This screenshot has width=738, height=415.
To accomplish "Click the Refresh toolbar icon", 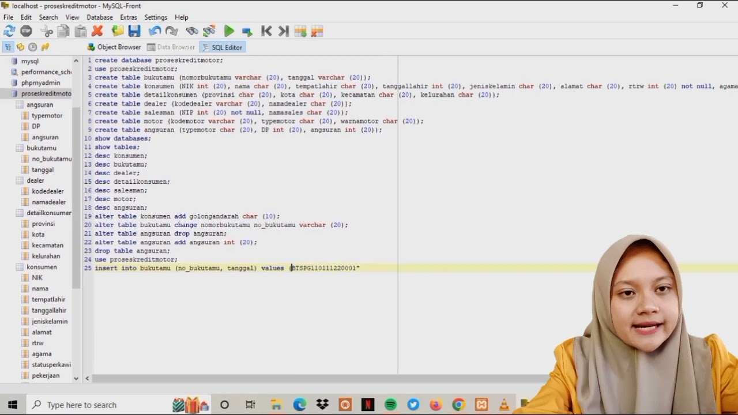I will (x=9, y=31).
